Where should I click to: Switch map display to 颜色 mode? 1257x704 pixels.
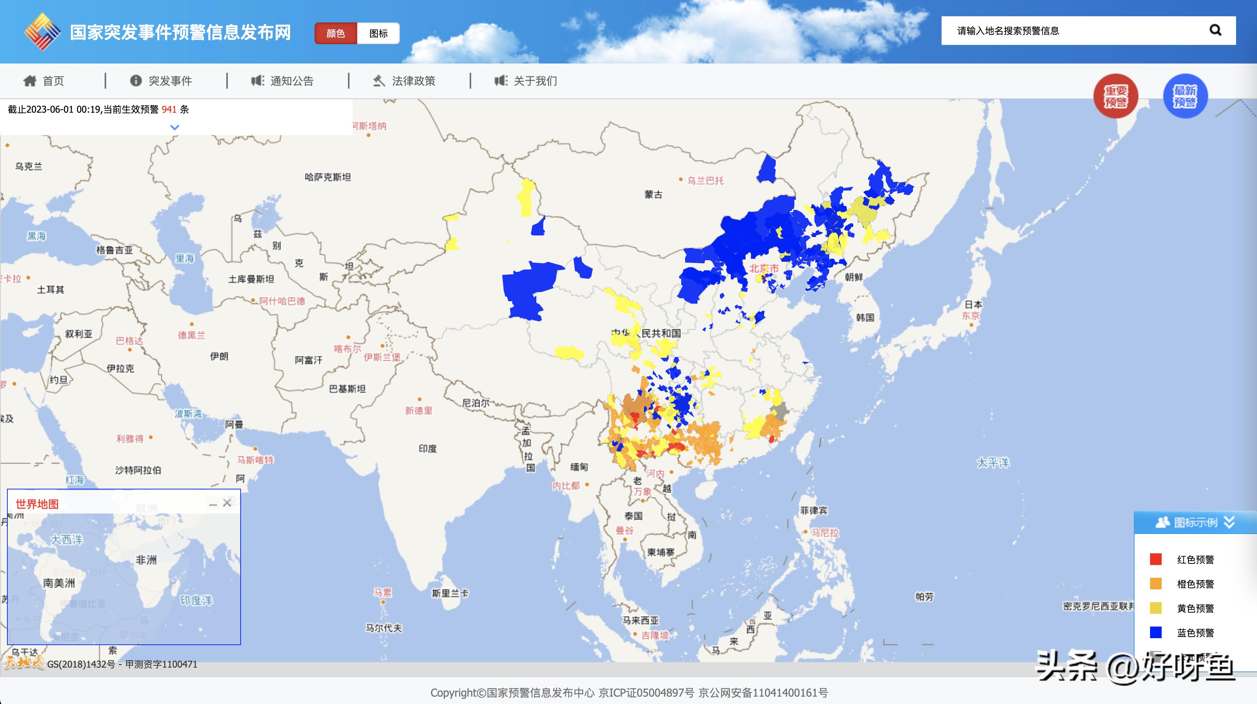click(x=336, y=33)
